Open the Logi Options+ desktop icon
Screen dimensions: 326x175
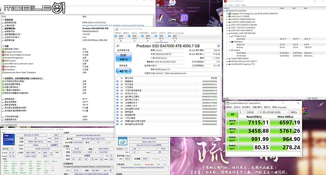pyautogui.click(x=184, y=20)
